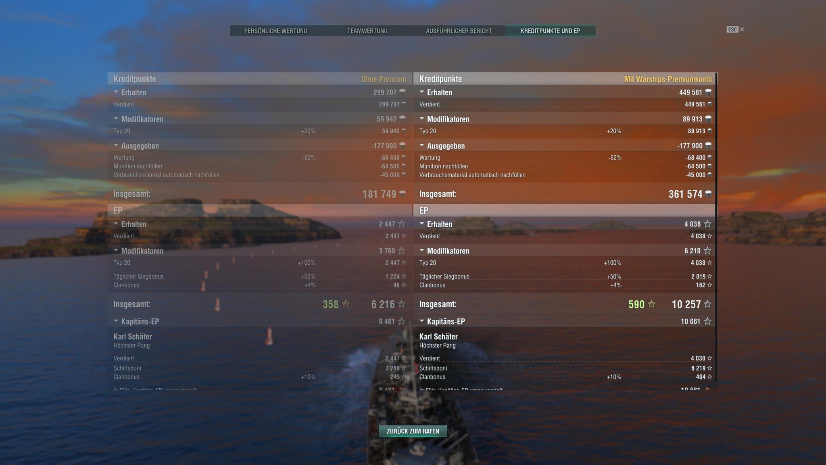Collapse the Erhalten credits section without premium
The height and width of the screenshot is (465, 826).
(x=116, y=92)
